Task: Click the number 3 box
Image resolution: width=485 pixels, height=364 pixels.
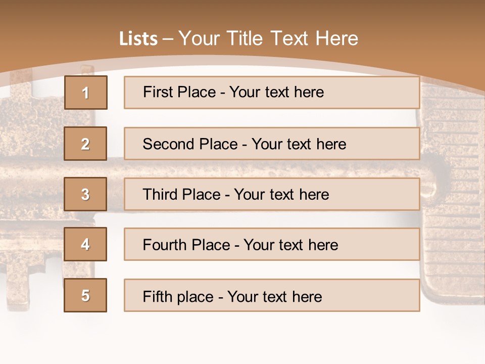Action: point(85,194)
